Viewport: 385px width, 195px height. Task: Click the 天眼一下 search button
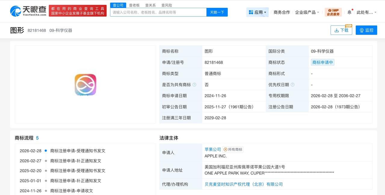pos(217,12)
